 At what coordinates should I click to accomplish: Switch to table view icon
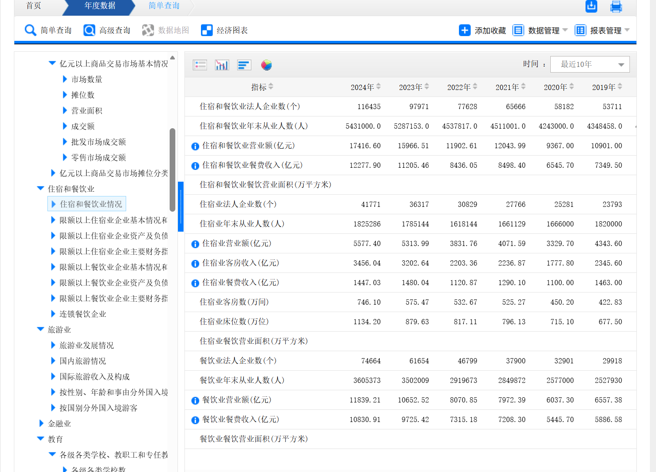click(x=200, y=65)
